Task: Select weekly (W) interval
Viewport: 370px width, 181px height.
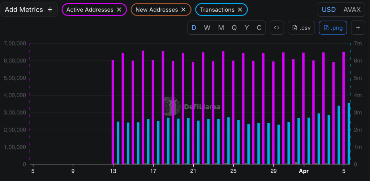Action: pyautogui.click(x=207, y=28)
